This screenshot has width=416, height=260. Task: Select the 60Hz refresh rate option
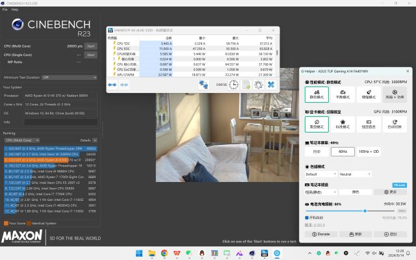pos(343,151)
